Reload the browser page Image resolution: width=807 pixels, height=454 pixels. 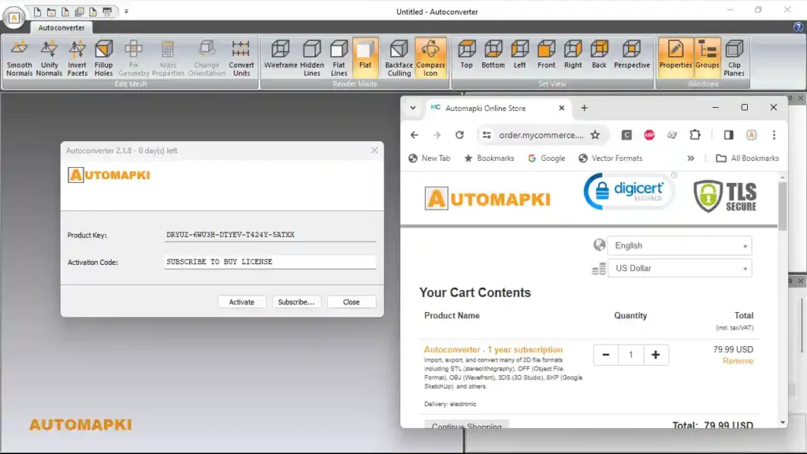coord(459,135)
